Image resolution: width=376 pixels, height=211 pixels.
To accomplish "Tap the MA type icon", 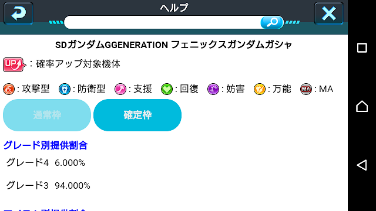I will 306,89.
